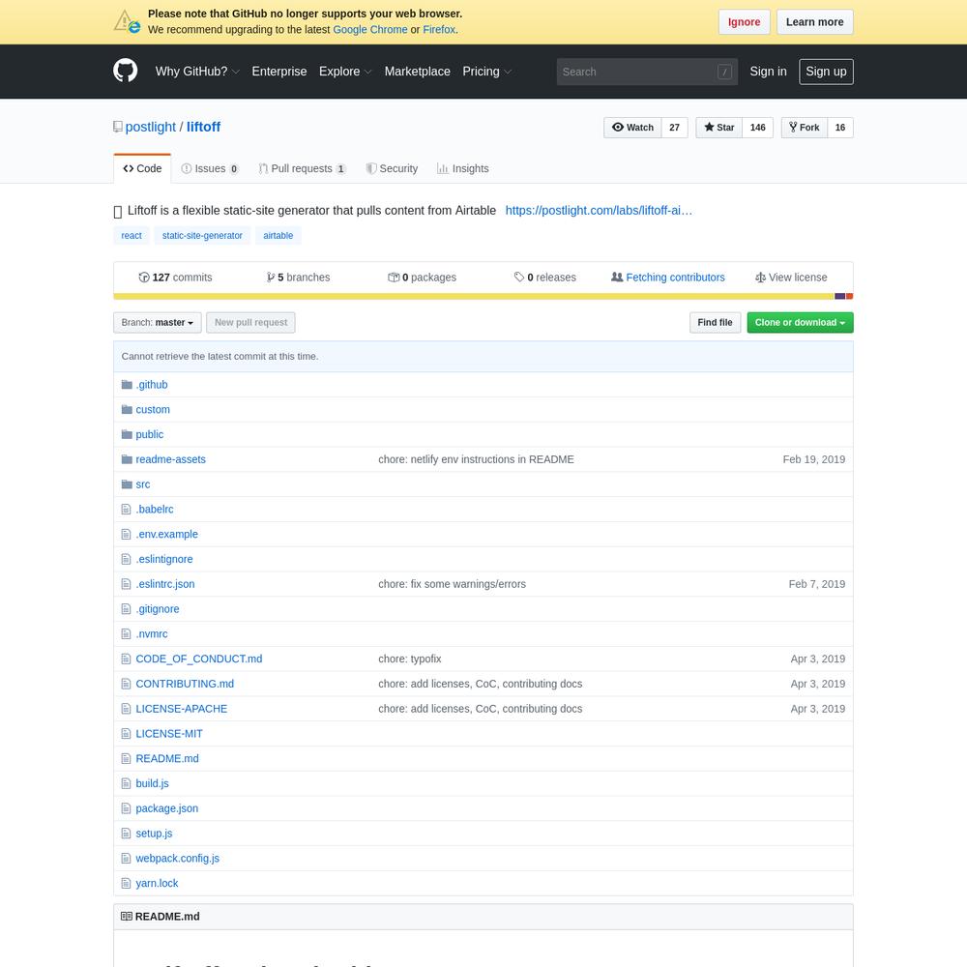Viewport: 967px width, 967px height.
Task: Open Enterprise in top navigation
Action: (x=279, y=72)
